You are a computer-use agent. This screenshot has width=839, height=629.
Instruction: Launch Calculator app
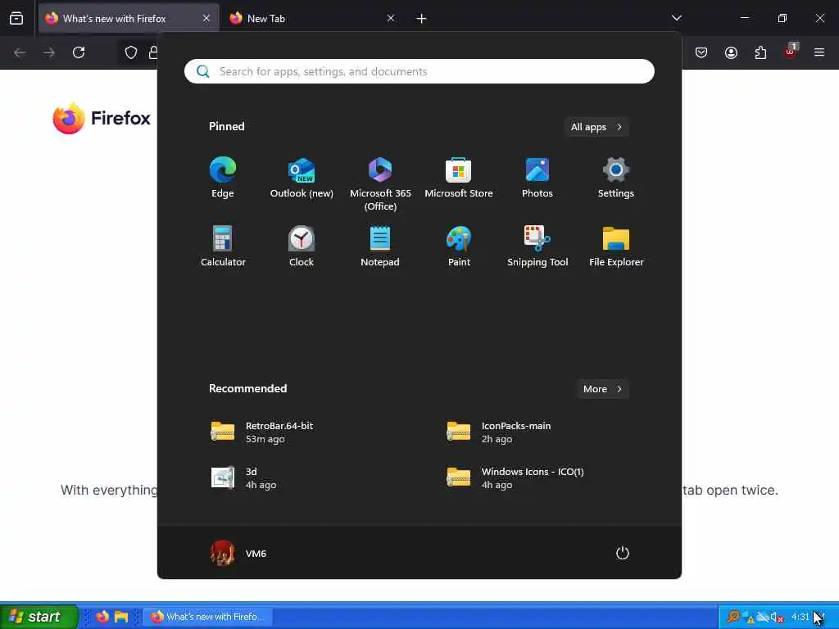[x=223, y=247]
